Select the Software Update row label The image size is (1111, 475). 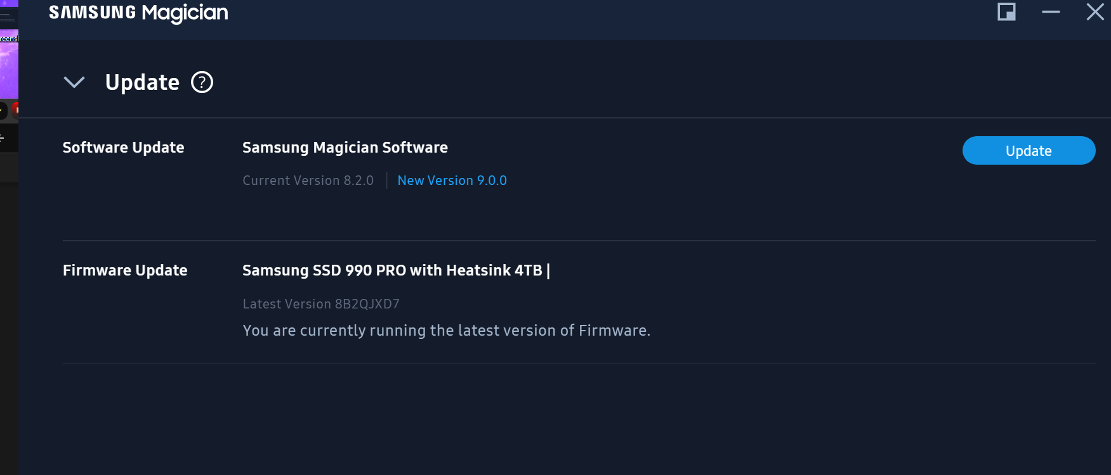pos(123,148)
